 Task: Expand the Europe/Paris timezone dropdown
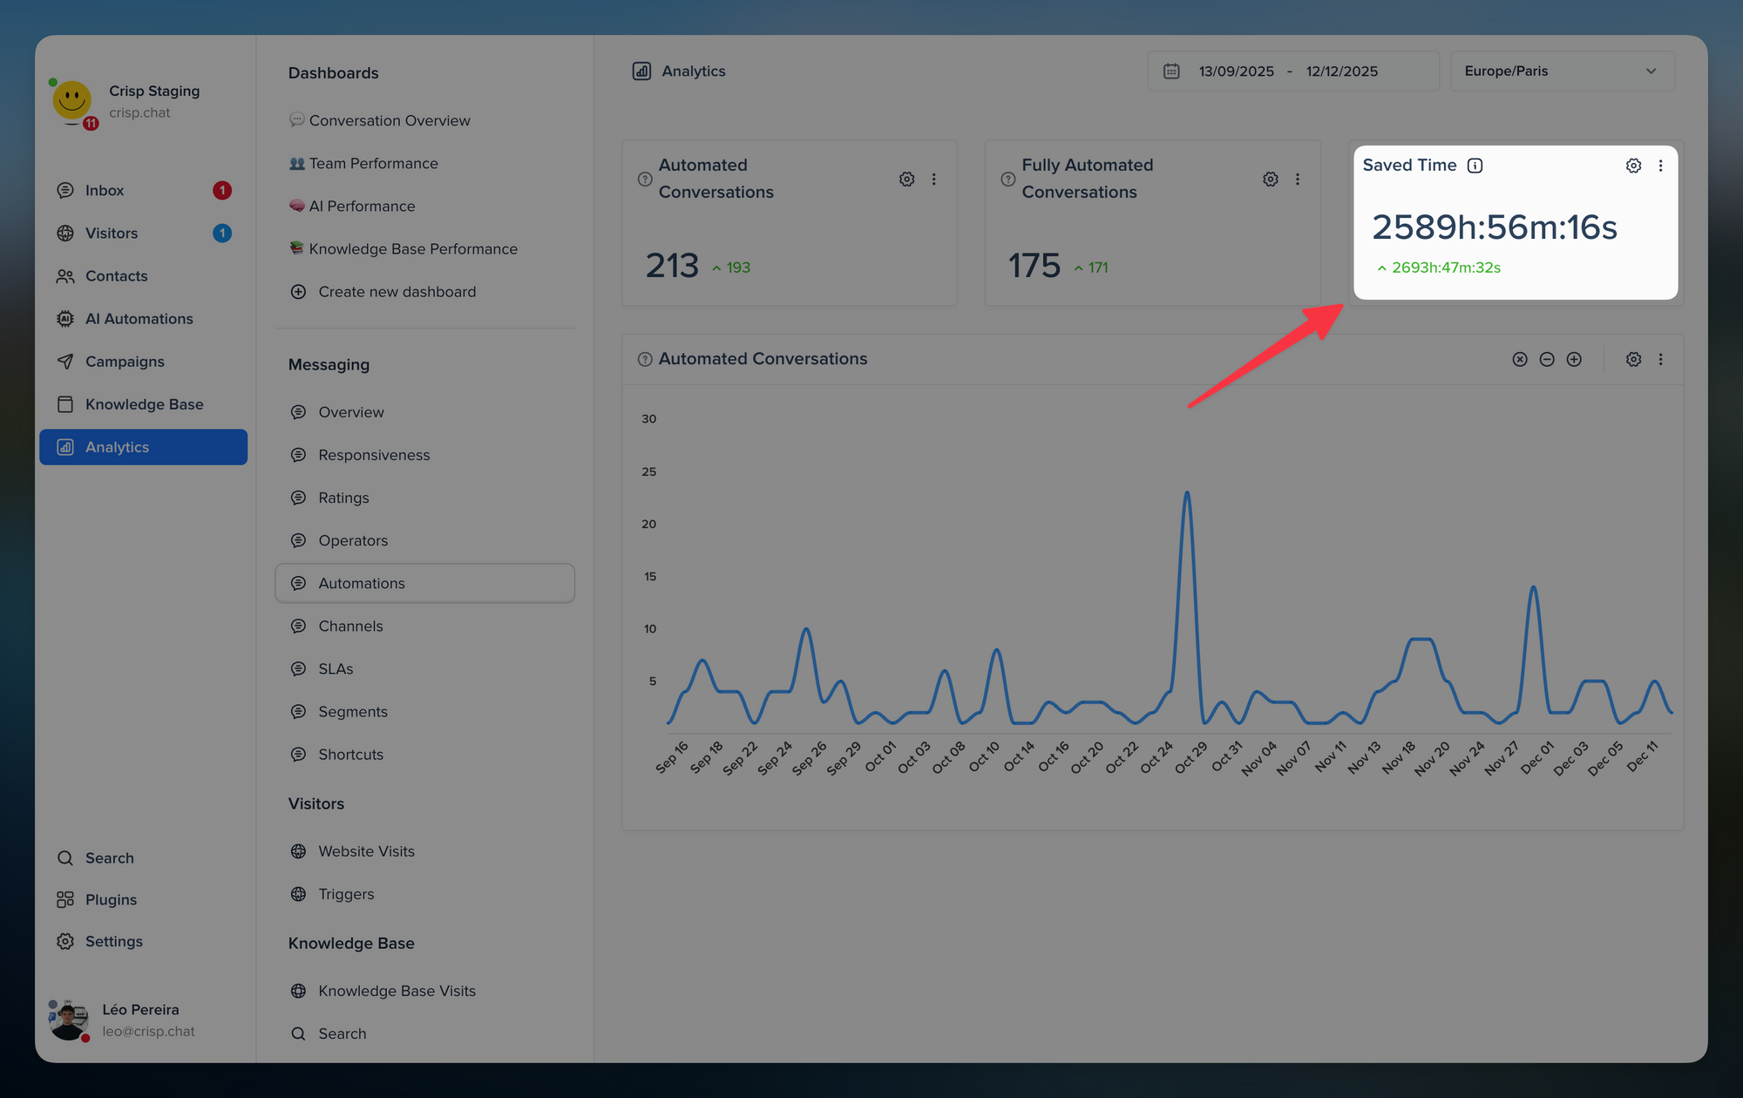[x=1562, y=71]
